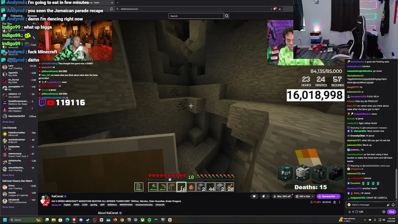Bookmark this page in the address bar
Screen dimensions: 398x224
point(111,9)
